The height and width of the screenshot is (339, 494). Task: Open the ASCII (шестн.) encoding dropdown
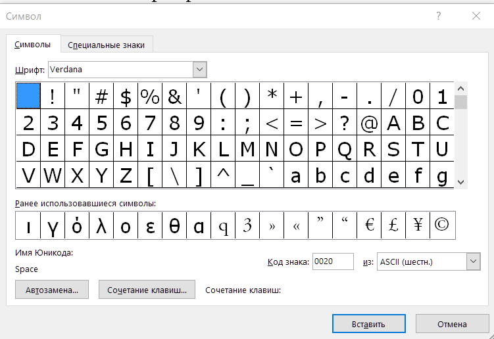click(473, 261)
